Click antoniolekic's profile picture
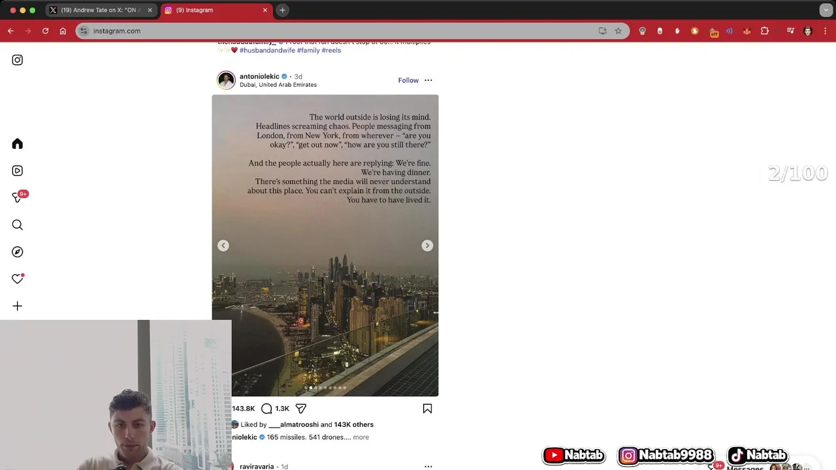This screenshot has width=836, height=470. click(226, 80)
